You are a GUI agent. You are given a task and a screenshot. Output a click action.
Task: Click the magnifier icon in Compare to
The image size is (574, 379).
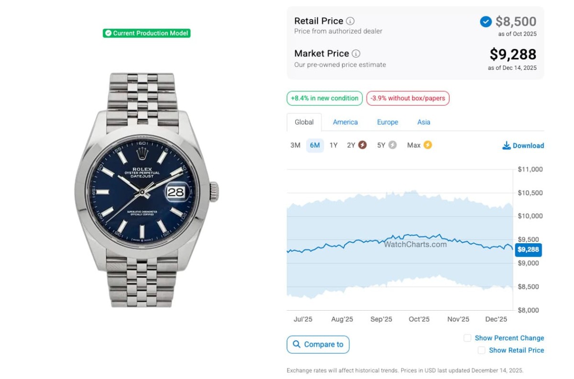(297, 344)
